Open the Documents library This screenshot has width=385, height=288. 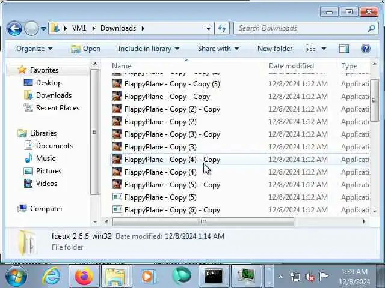54,146
